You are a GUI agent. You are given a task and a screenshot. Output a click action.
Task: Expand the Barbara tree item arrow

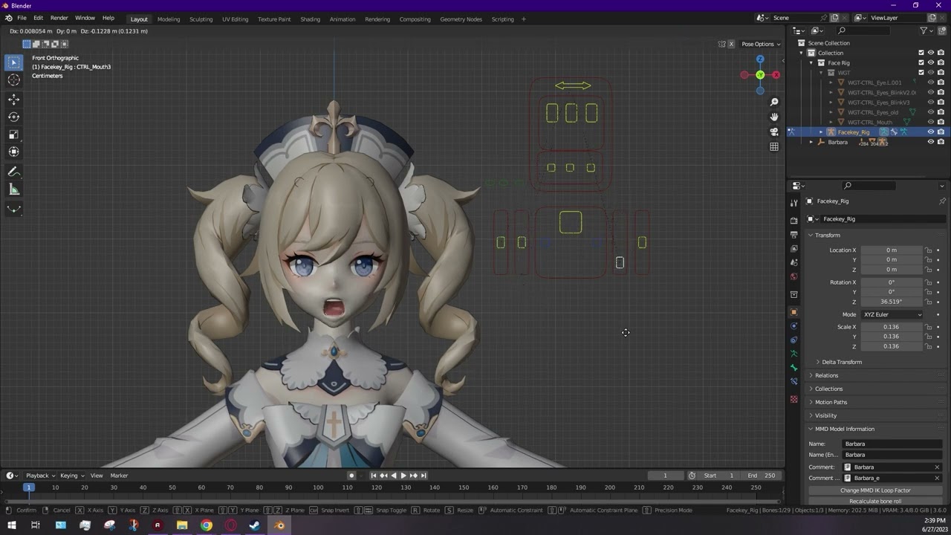[x=811, y=142]
